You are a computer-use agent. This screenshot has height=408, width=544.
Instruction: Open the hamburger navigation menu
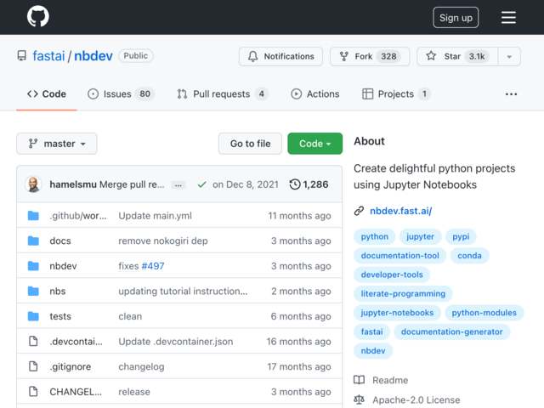508,17
